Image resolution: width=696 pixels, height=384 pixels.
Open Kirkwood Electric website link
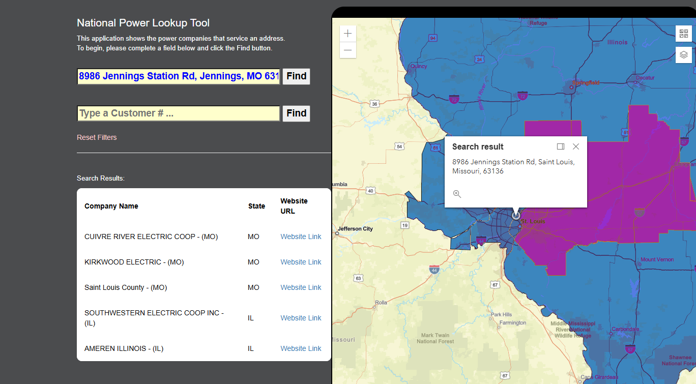click(301, 262)
